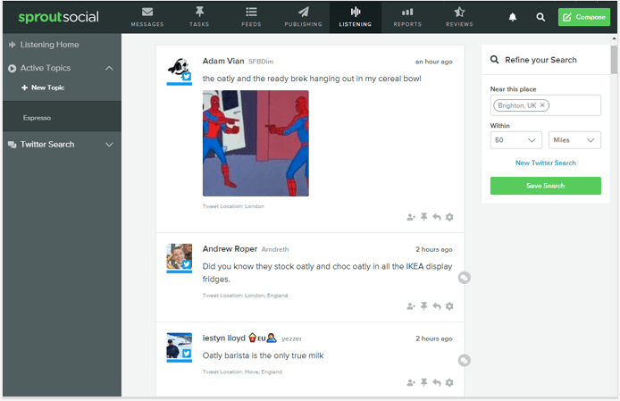Click iestyn lloyd's name
The image size is (620, 401).
224,338
